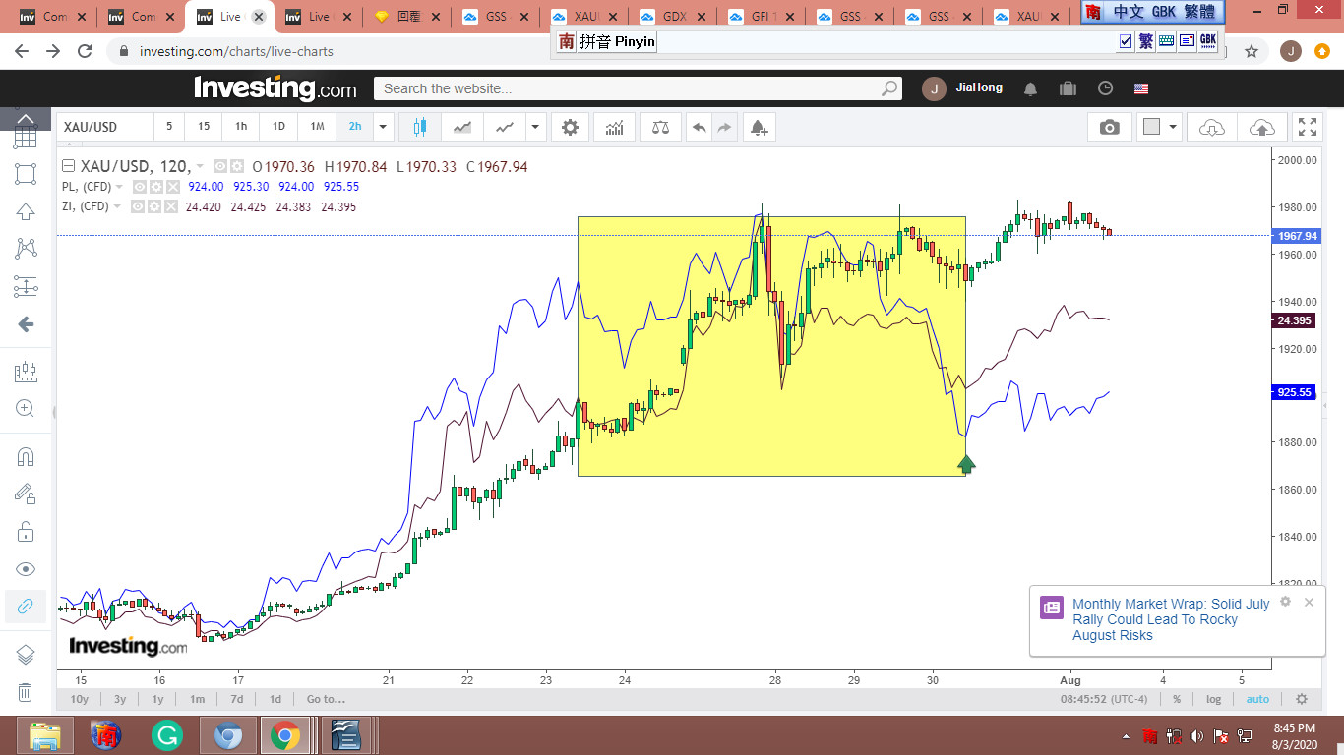Toggle log scale on the price axis
This screenshot has width=1344, height=755.
pos(1214,699)
